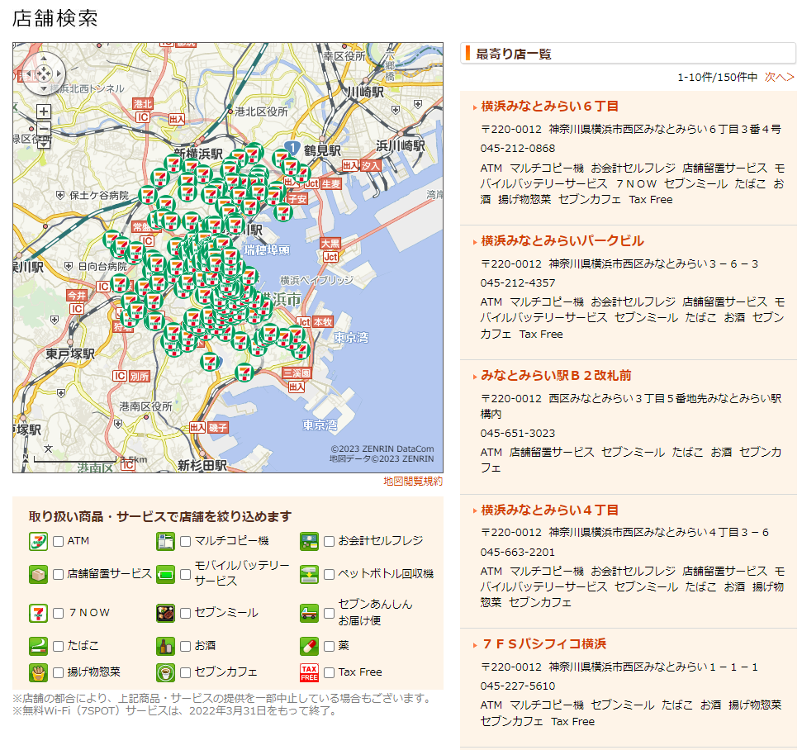The image size is (802, 750).
Task: Pan the map down with the compass arrow
Action: click(x=44, y=89)
